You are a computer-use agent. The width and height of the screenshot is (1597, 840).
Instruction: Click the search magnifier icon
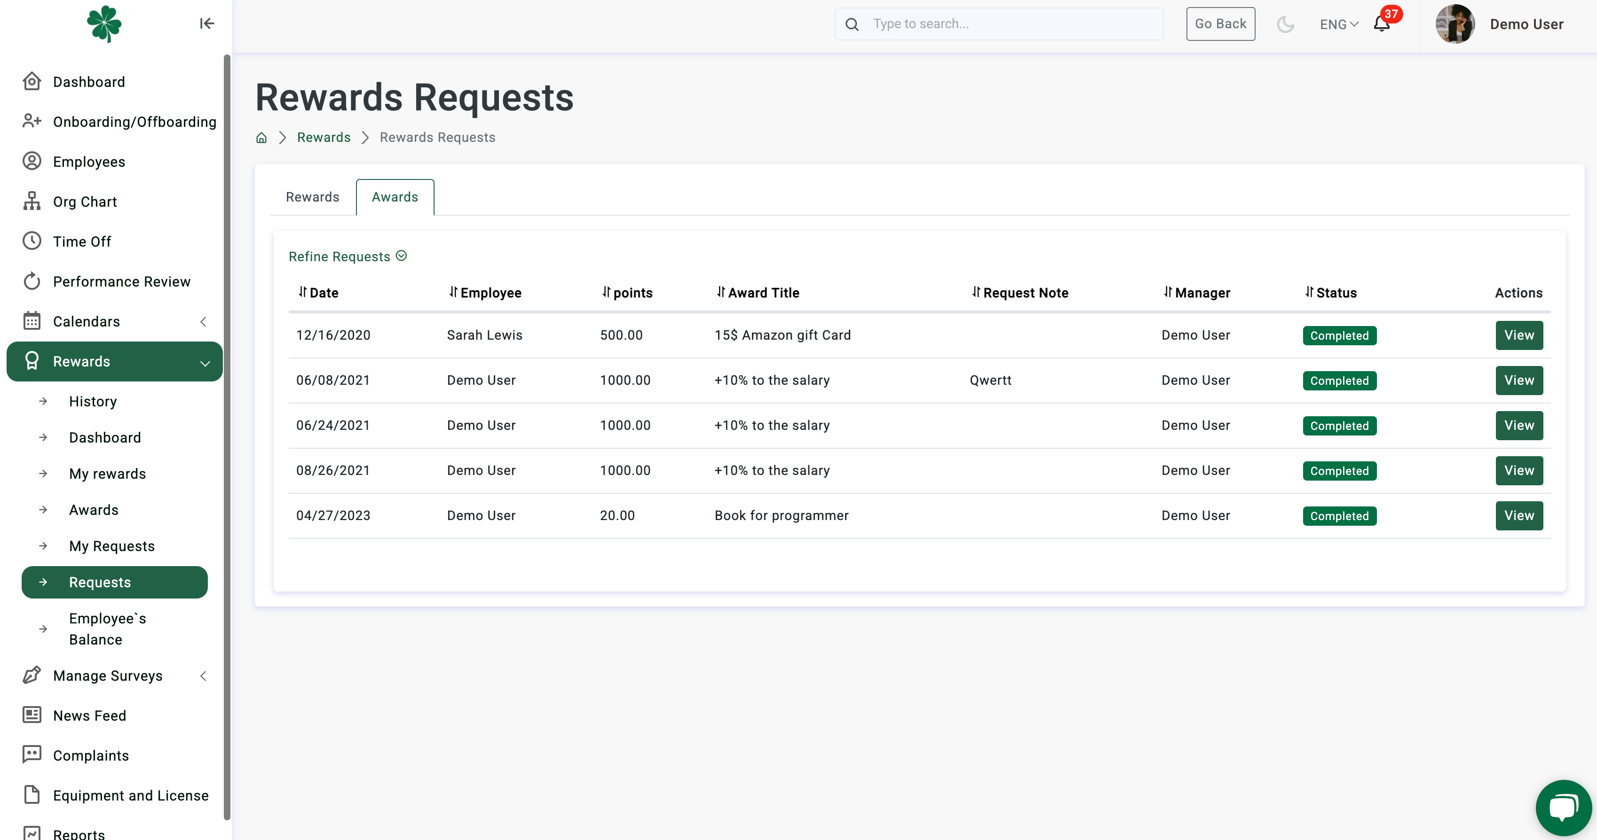[x=852, y=24]
